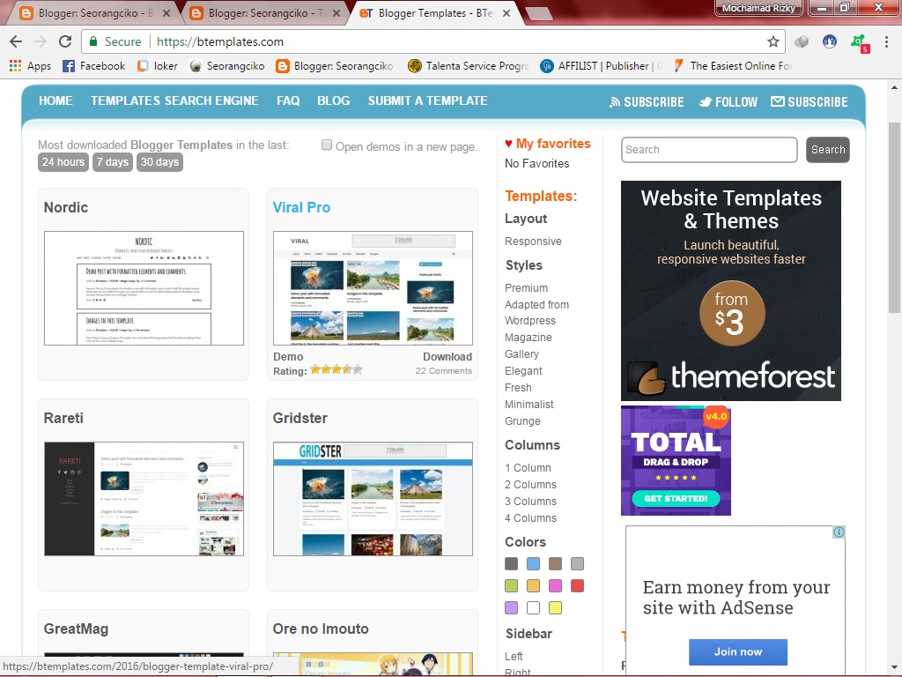
Task: Filter by 24 hours downloads
Action: click(63, 162)
